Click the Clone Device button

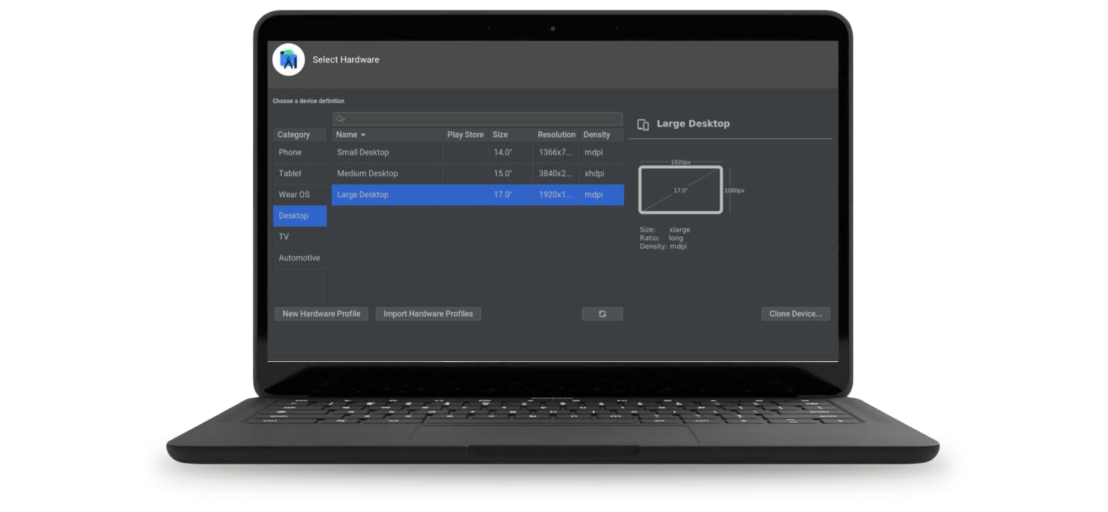(x=795, y=314)
